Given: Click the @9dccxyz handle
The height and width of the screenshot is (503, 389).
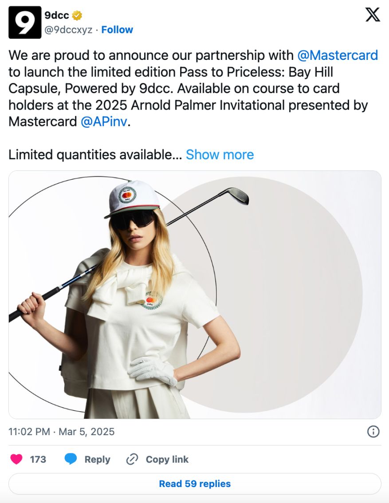Looking at the screenshot, I should click(68, 30).
